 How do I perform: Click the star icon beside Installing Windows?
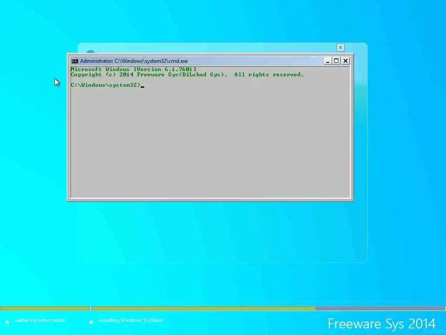[91, 322]
